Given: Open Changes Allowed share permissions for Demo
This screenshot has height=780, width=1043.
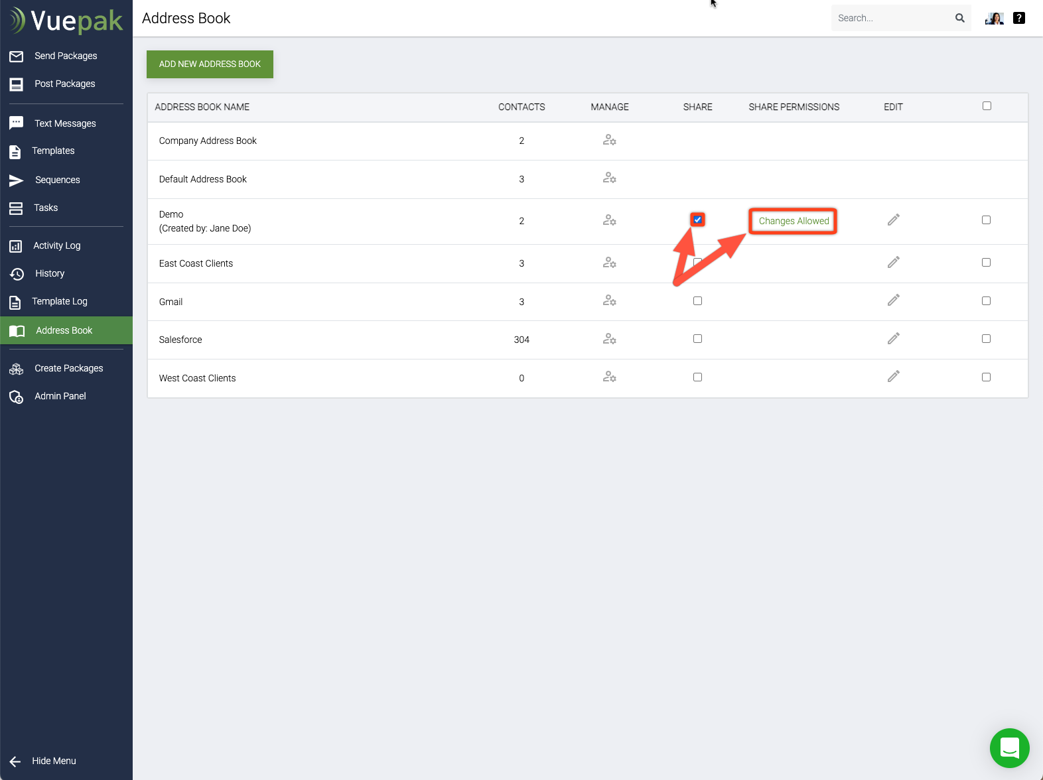Looking at the screenshot, I should pyautogui.click(x=794, y=221).
